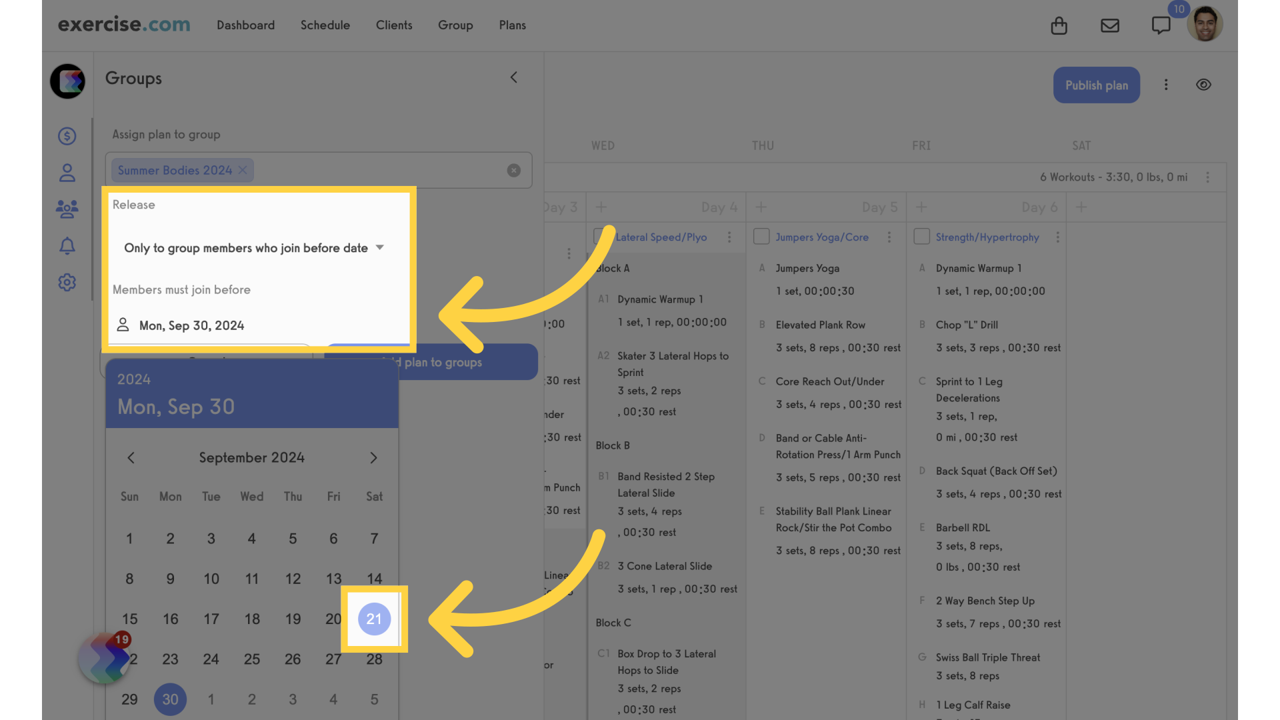Screen dimensions: 1280x720
Task: Expand the Release option dropdown
Action: (254, 248)
